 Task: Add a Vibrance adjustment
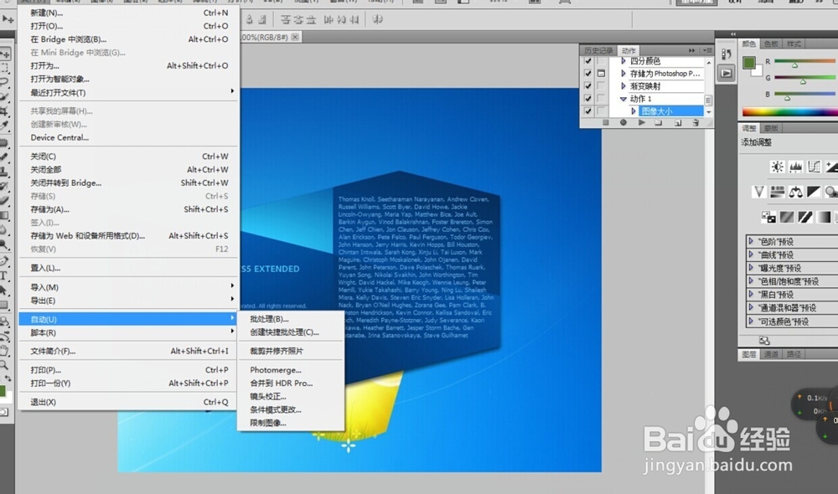point(759,192)
